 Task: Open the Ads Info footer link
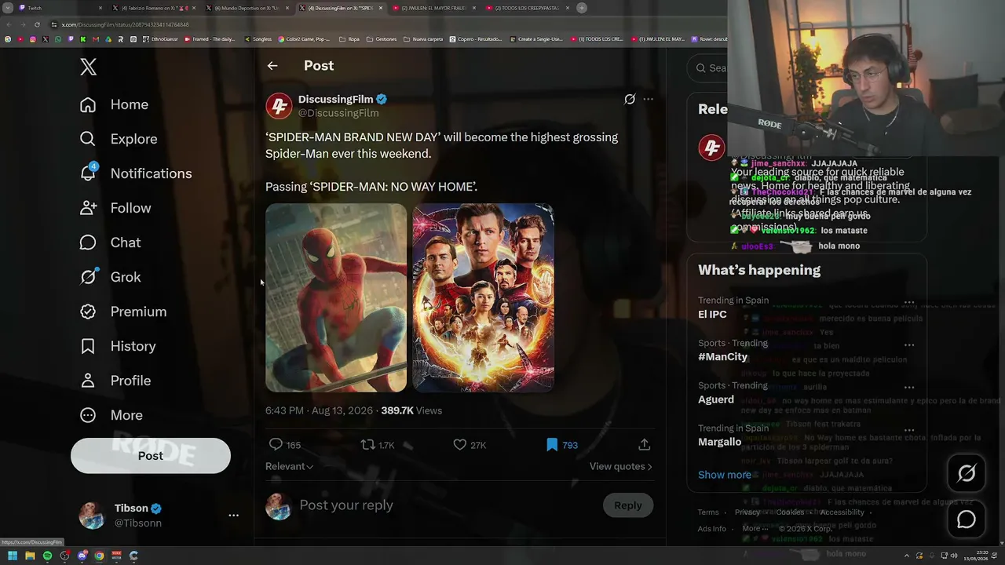coord(712,529)
